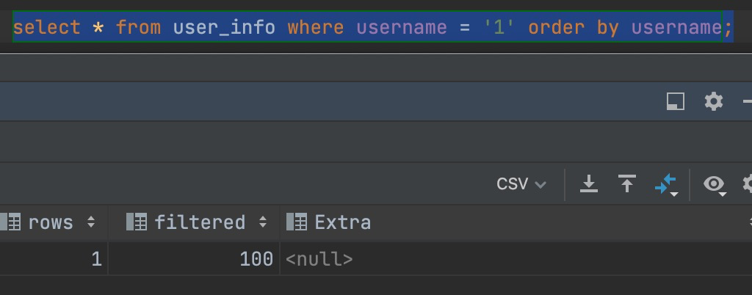Click the upload arrow icon beside export
Viewport: 752px width, 295px height.
[626, 183]
